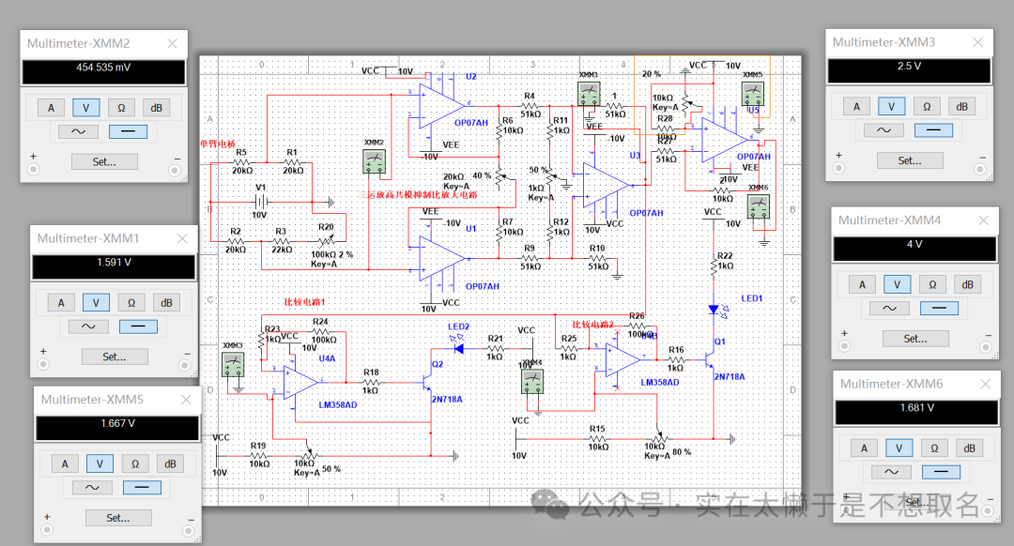Viewport: 1014px width, 546px height.
Task: Enable ohmmeter mode on Multimeter-XMM3
Action: point(926,107)
